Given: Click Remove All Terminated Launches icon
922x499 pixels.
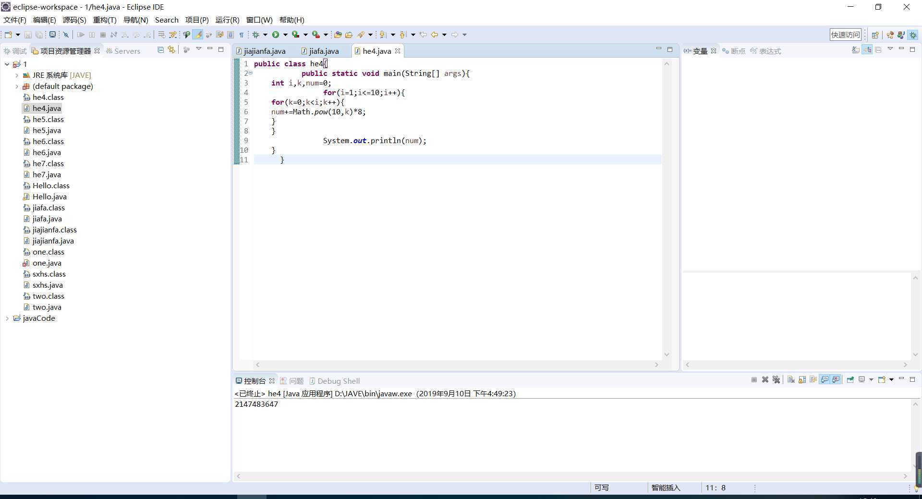Looking at the screenshot, I should pos(776,379).
